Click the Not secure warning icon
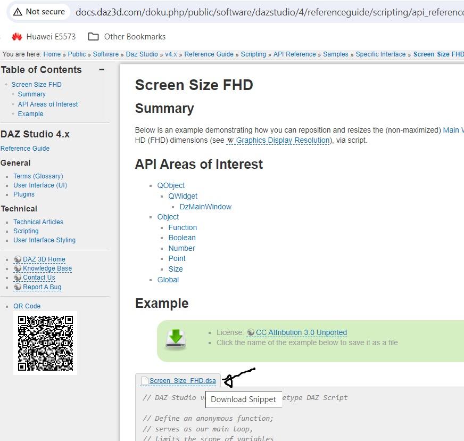This screenshot has width=464, height=441. [x=18, y=12]
